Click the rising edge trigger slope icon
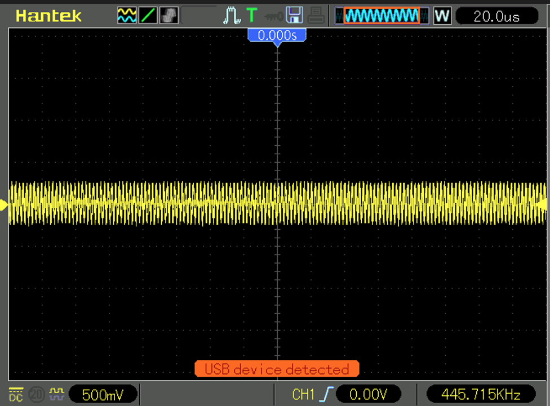This screenshot has height=406, width=550. 327,395
